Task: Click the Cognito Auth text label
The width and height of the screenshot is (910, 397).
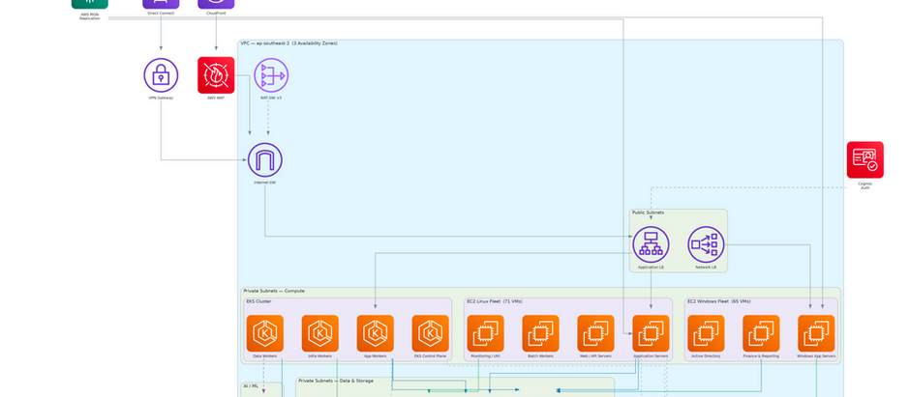Action: [864, 185]
